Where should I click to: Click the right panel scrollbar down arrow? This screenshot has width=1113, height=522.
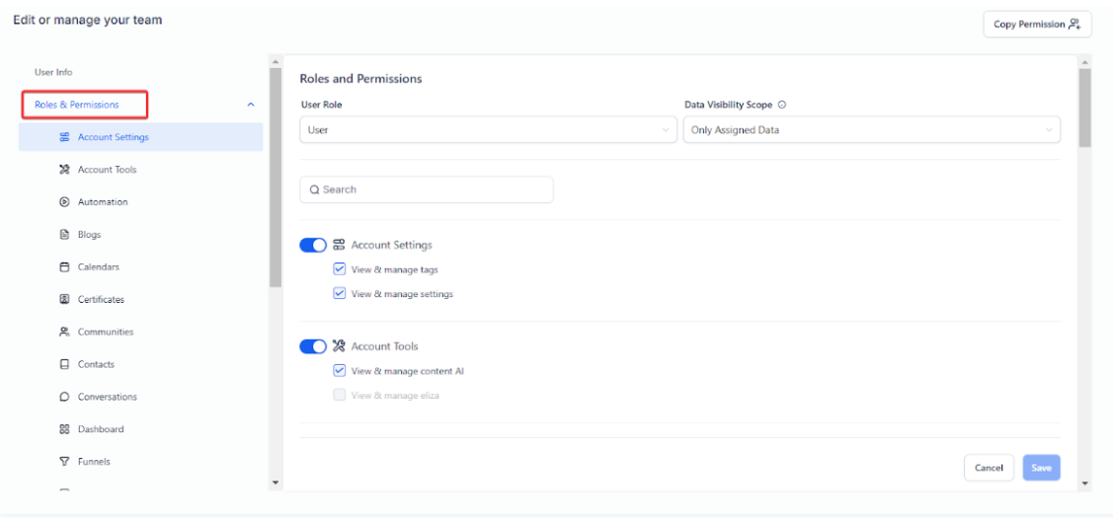point(1084,483)
